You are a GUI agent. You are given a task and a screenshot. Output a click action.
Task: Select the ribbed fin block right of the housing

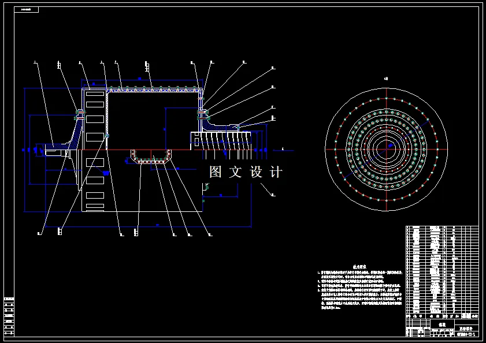pyautogui.click(x=221, y=141)
